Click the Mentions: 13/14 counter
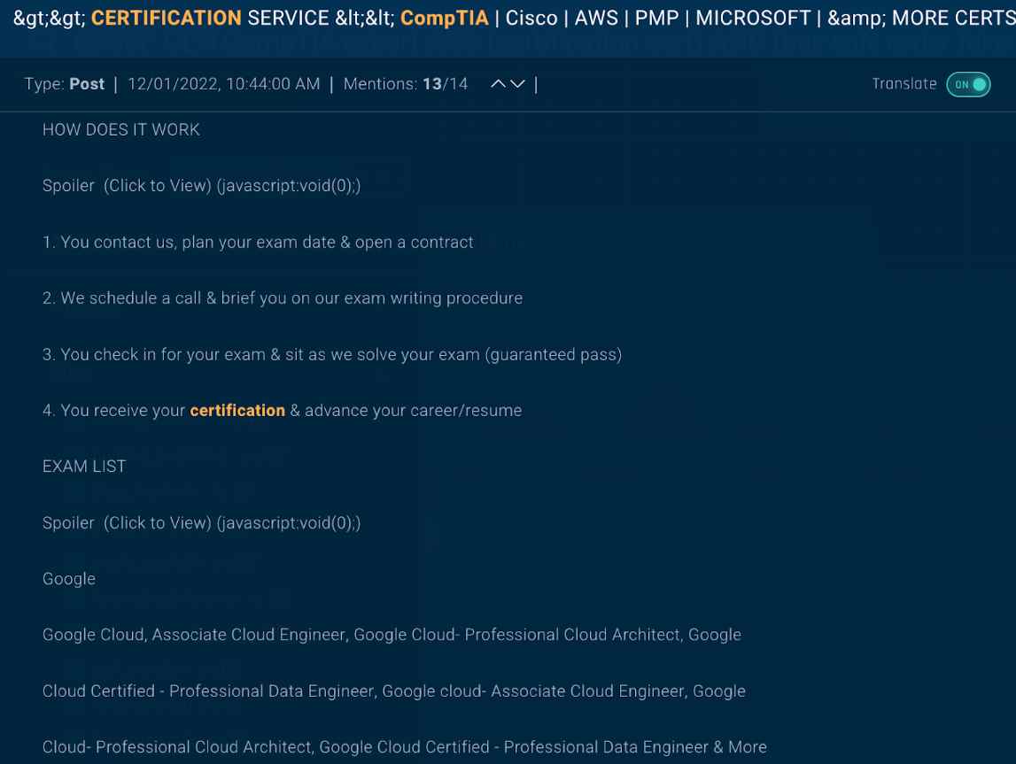This screenshot has height=764, width=1016. [x=406, y=84]
